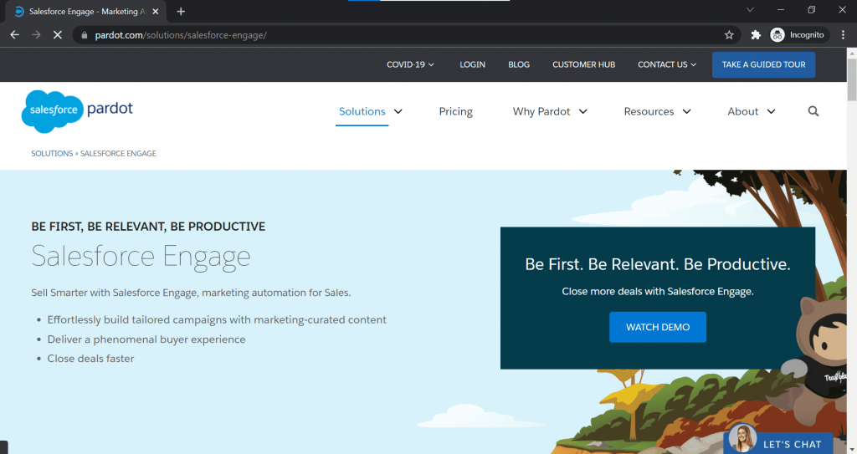Open the Solutions nav item
The image size is (857, 454).
[x=362, y=111]
